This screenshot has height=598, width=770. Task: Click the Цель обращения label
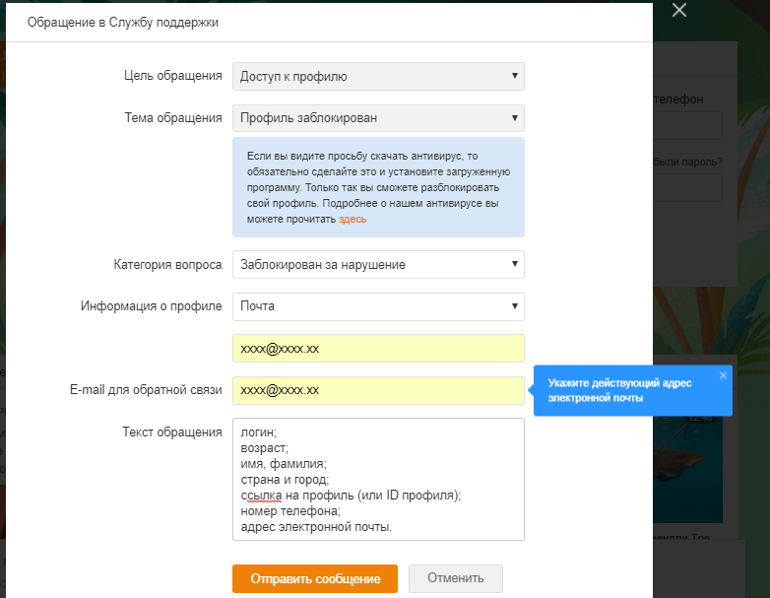(x=173, y=77)
